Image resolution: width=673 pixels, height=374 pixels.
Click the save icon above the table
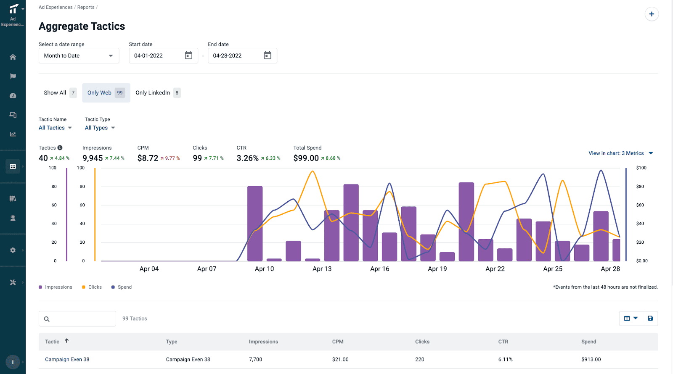[x=650, y=319]
